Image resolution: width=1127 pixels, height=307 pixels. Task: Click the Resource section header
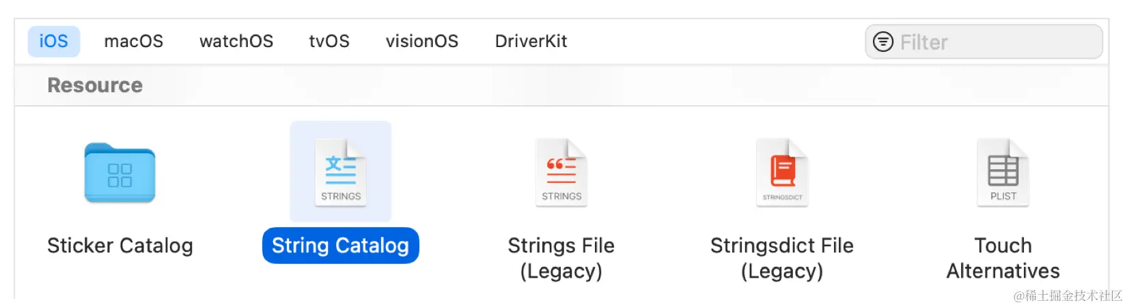pyautogui.click(x=95, y=85)
